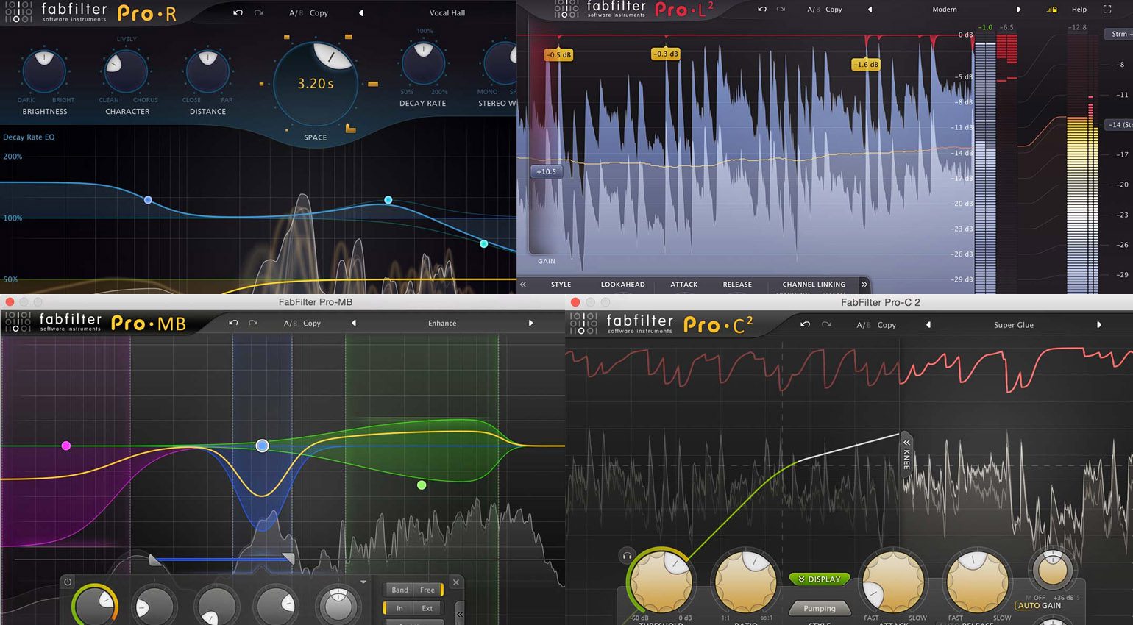Go to next preset in Pro-C 2
This screenshot has width=1133, height=625.
click(x=1099, y=324)
